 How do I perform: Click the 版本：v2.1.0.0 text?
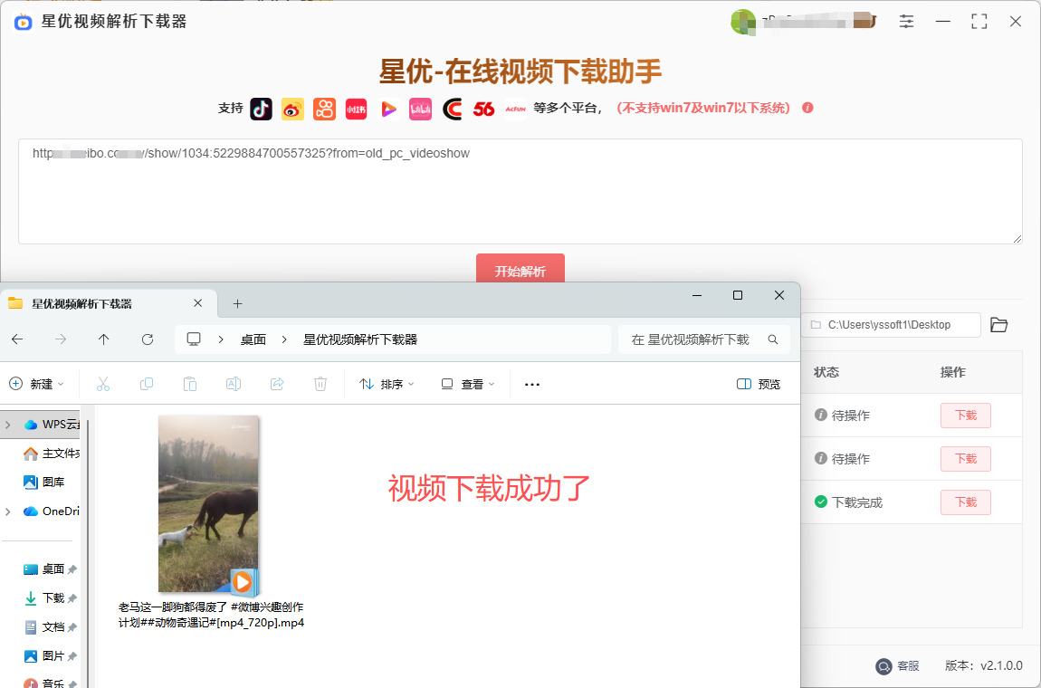[x=984, y=666]
